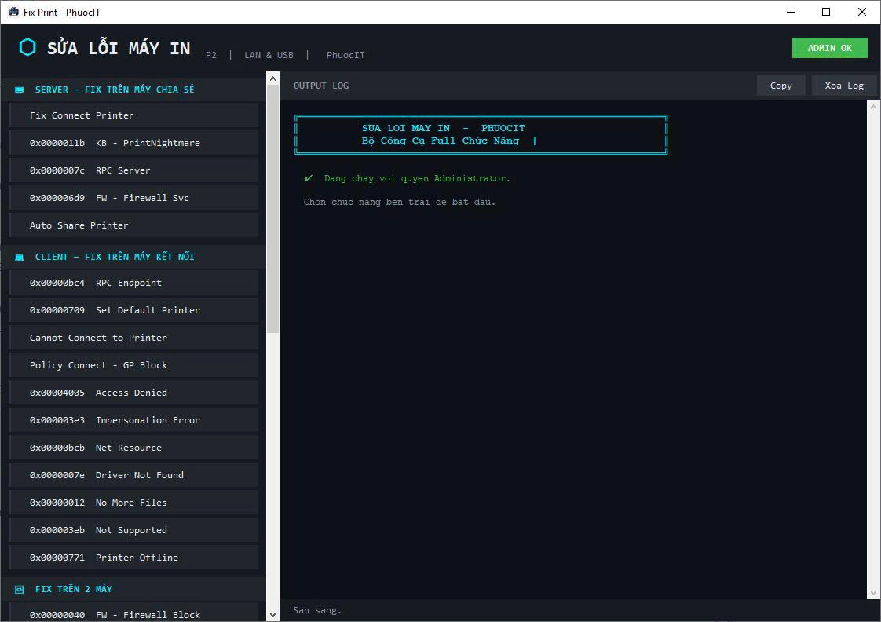The height and width of the screenshot is (622, 881).
Task: Click the Server section monitor icon
Action: point(20,90)
